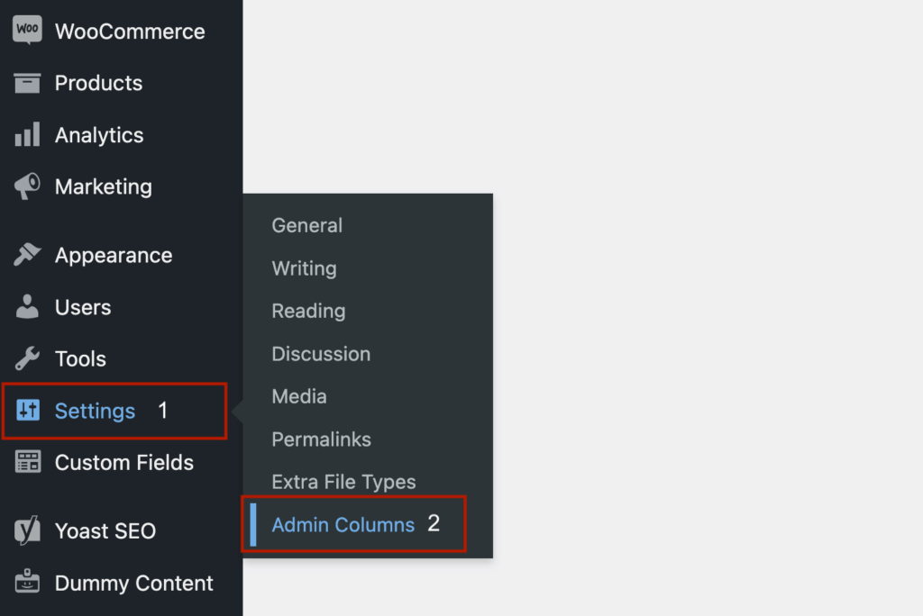Screen dimensions: 923x616
Task: Select the Products box icon
Action: pyautogui.click(x=27, y=82)
